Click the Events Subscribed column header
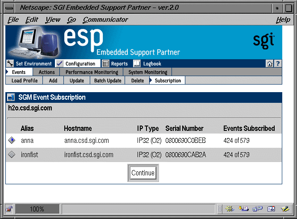This screenshot has height=219, width=297. coord(249,129)
